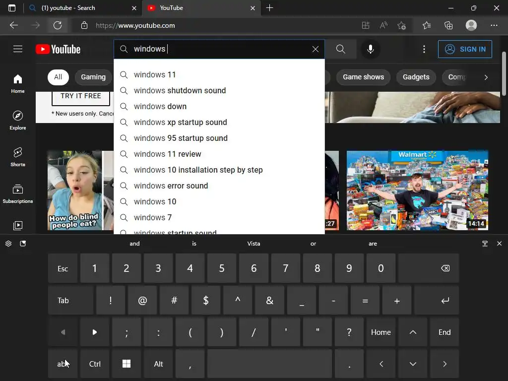
Task: Select the Game shows filter chip
Action: pyautogui.click(x=363, y=77)
